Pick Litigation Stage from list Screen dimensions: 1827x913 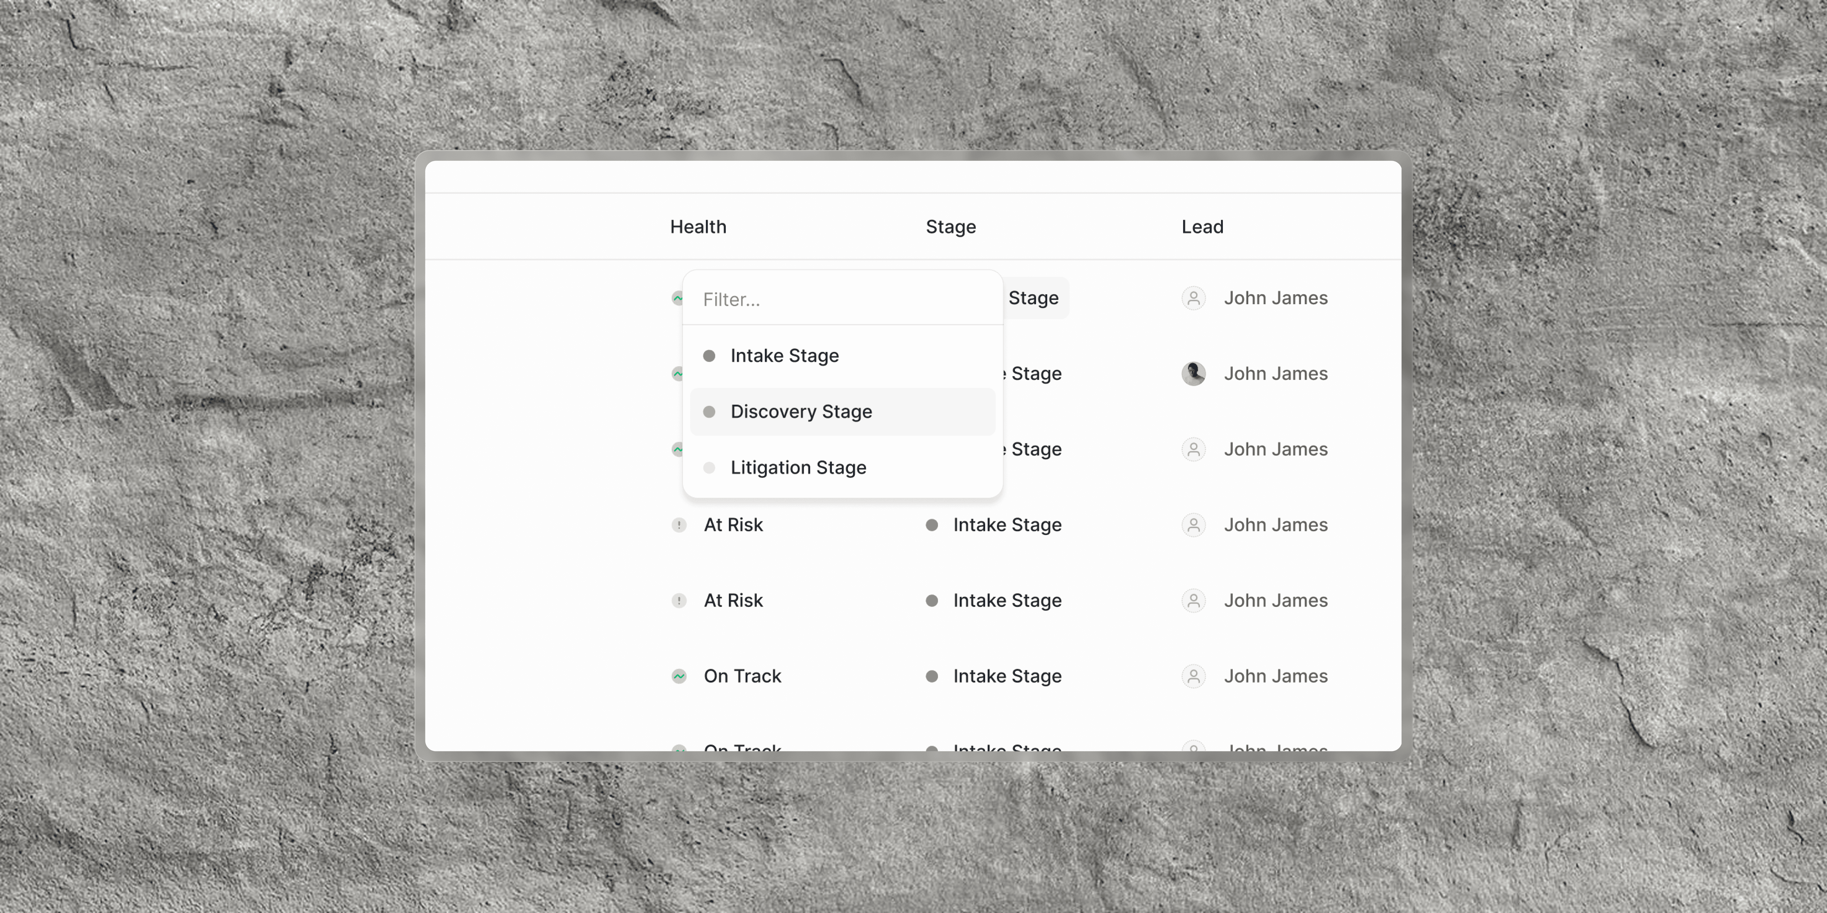click(x=798, y=467)
